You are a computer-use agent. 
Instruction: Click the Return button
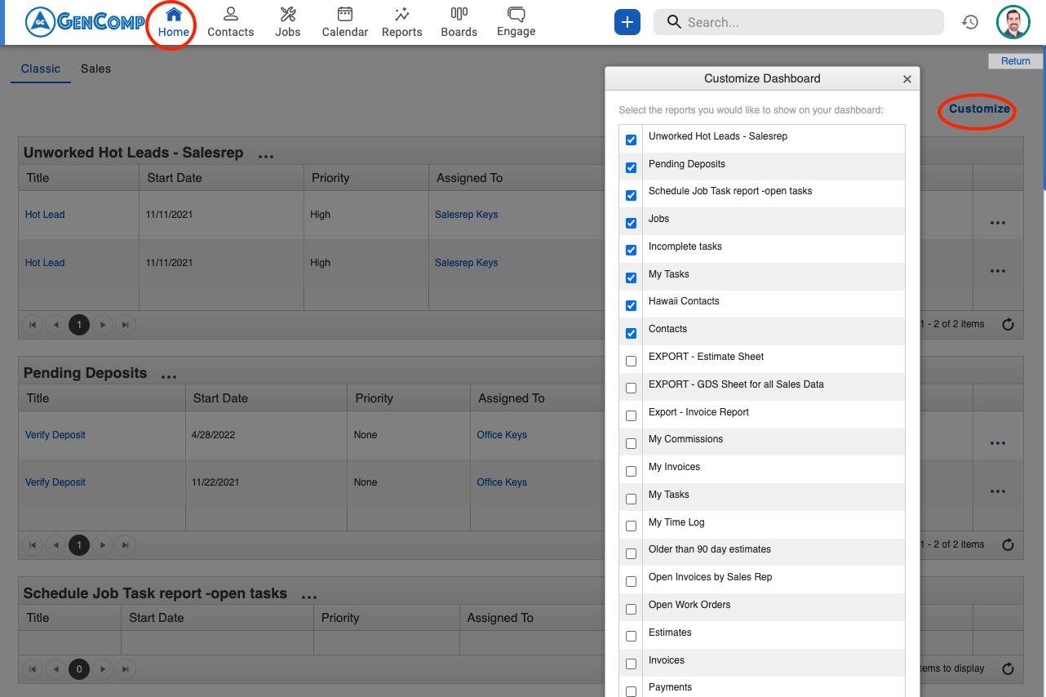pyautogui.click(x=1015, y=61)
